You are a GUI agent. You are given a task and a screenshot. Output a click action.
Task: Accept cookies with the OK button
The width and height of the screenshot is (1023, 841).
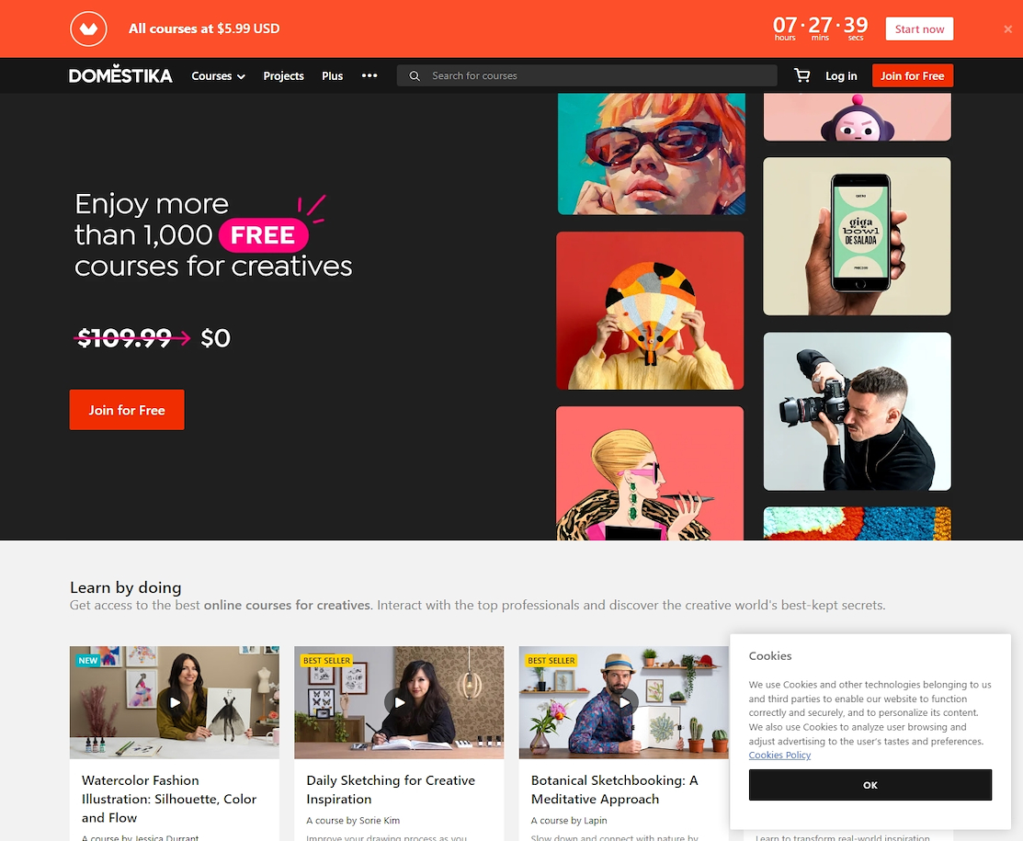[870, 785]
